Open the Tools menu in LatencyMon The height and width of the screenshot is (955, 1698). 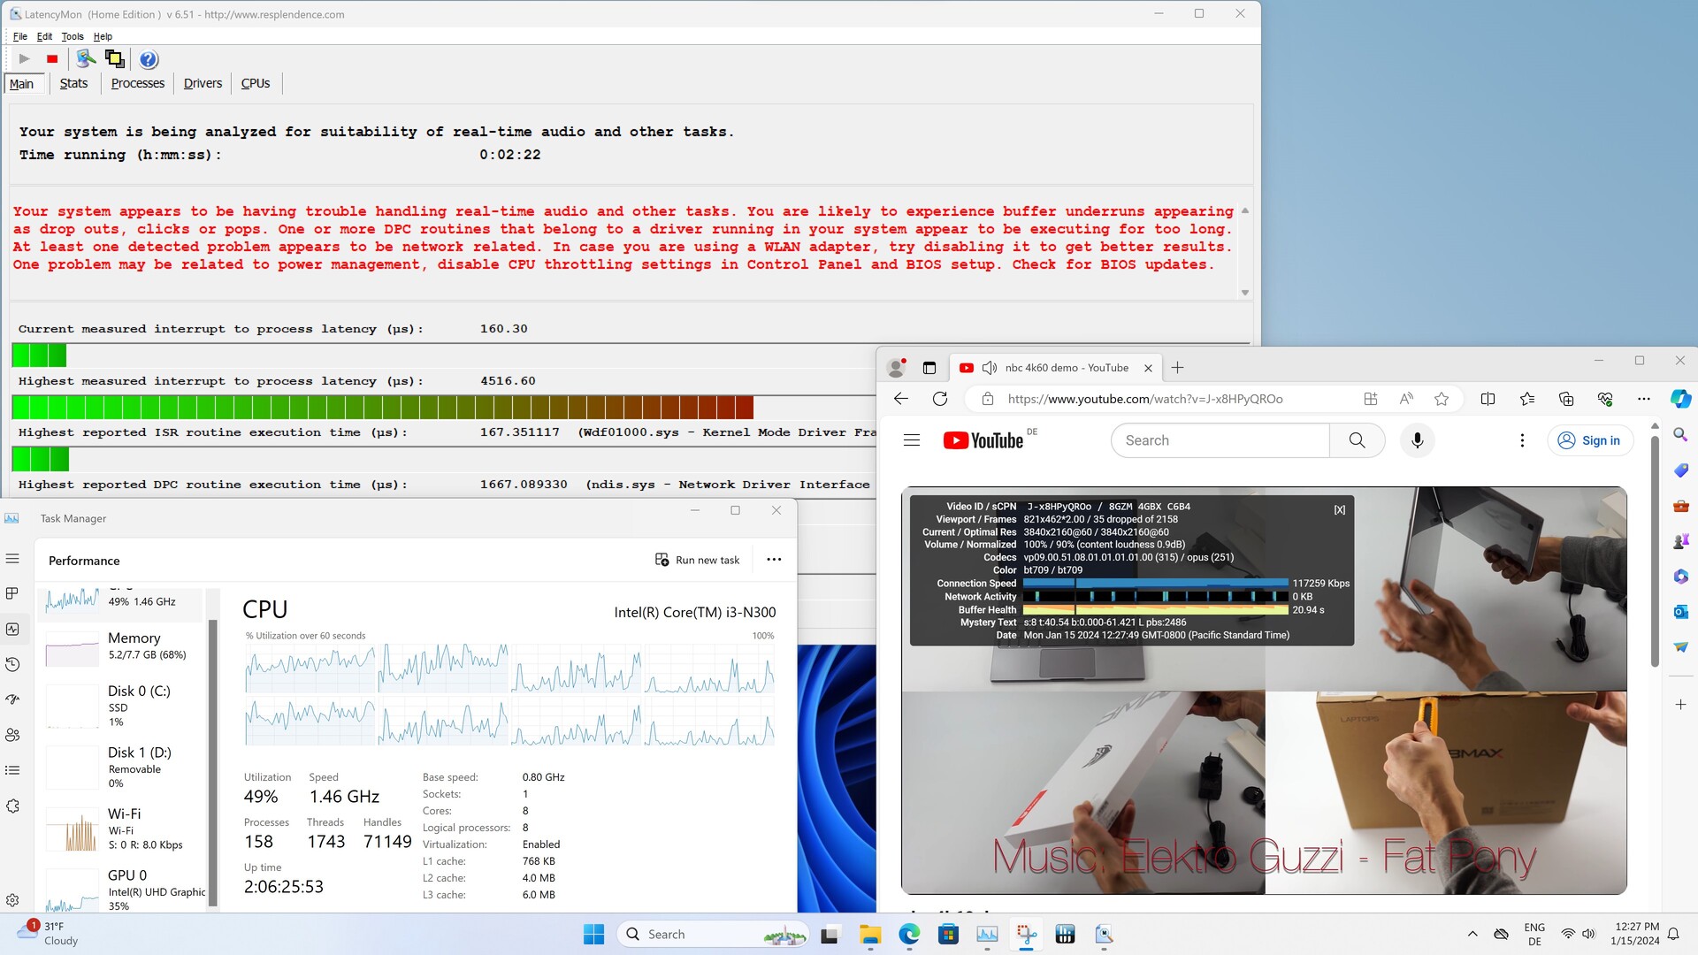point(73,36)
